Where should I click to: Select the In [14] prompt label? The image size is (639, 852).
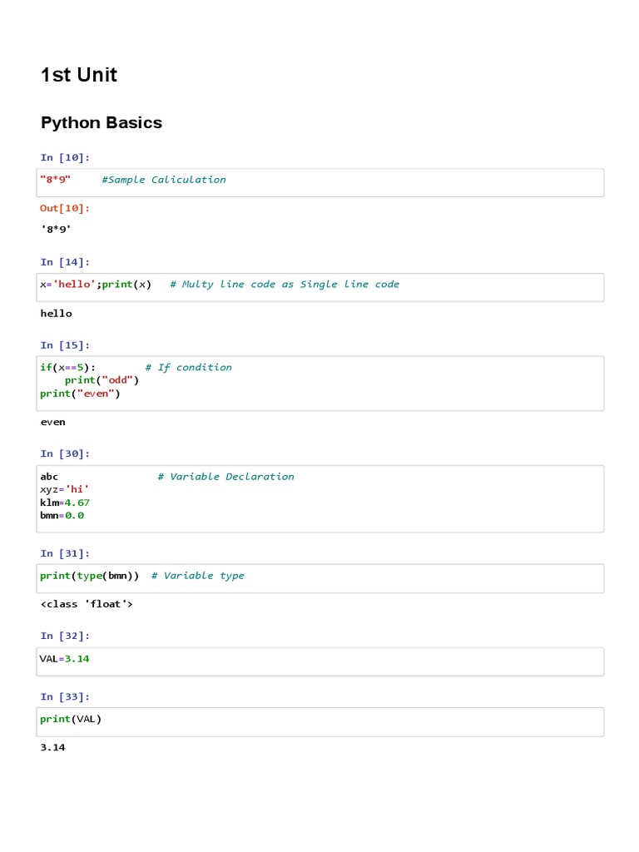65,262
